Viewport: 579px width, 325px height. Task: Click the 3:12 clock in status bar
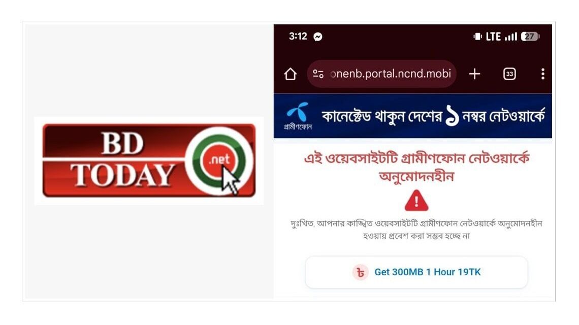298,36
